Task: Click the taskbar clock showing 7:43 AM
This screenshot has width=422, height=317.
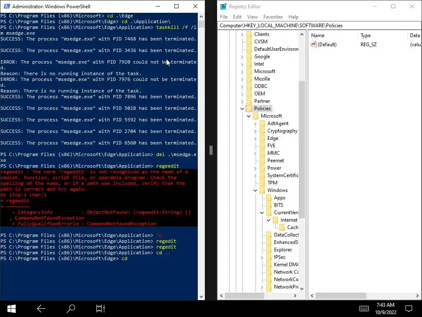Action: click(x=385, y=308)
